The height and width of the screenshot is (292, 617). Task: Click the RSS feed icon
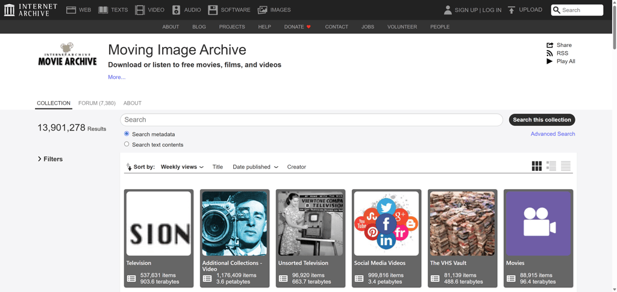point(550,53)
